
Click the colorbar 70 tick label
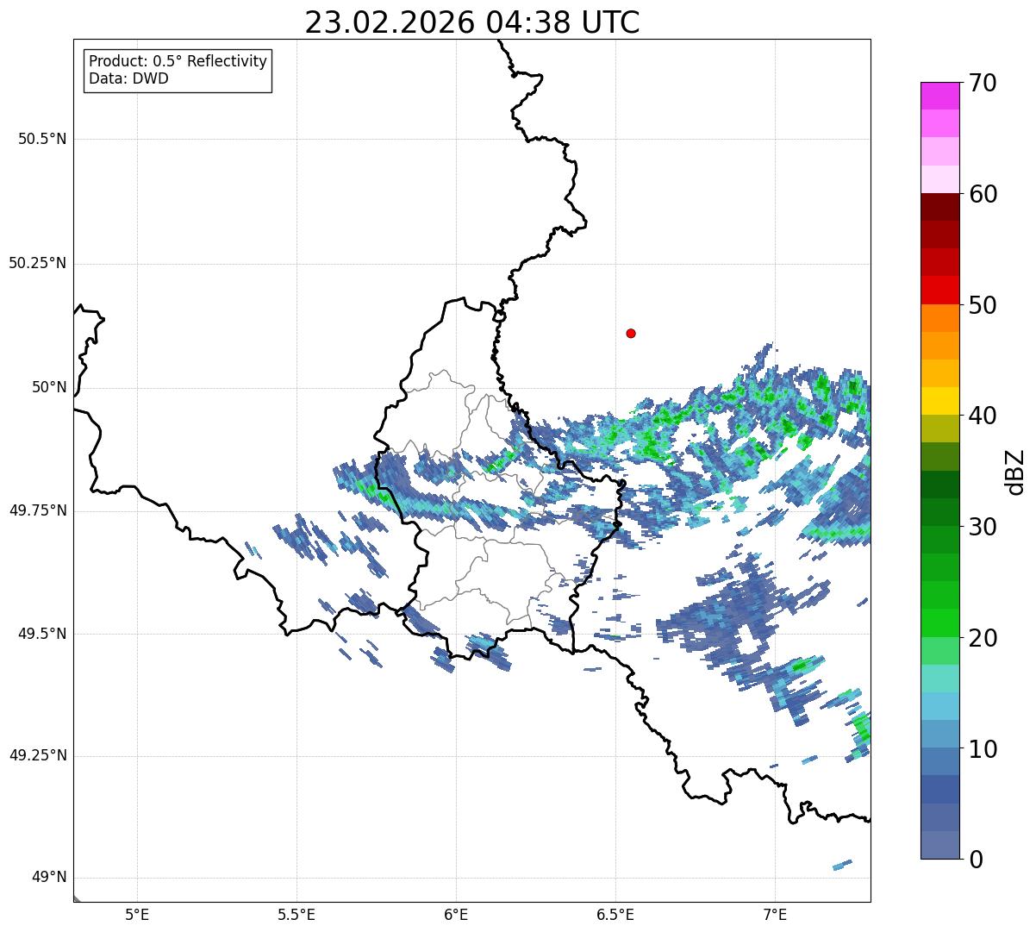click(983, 83)
